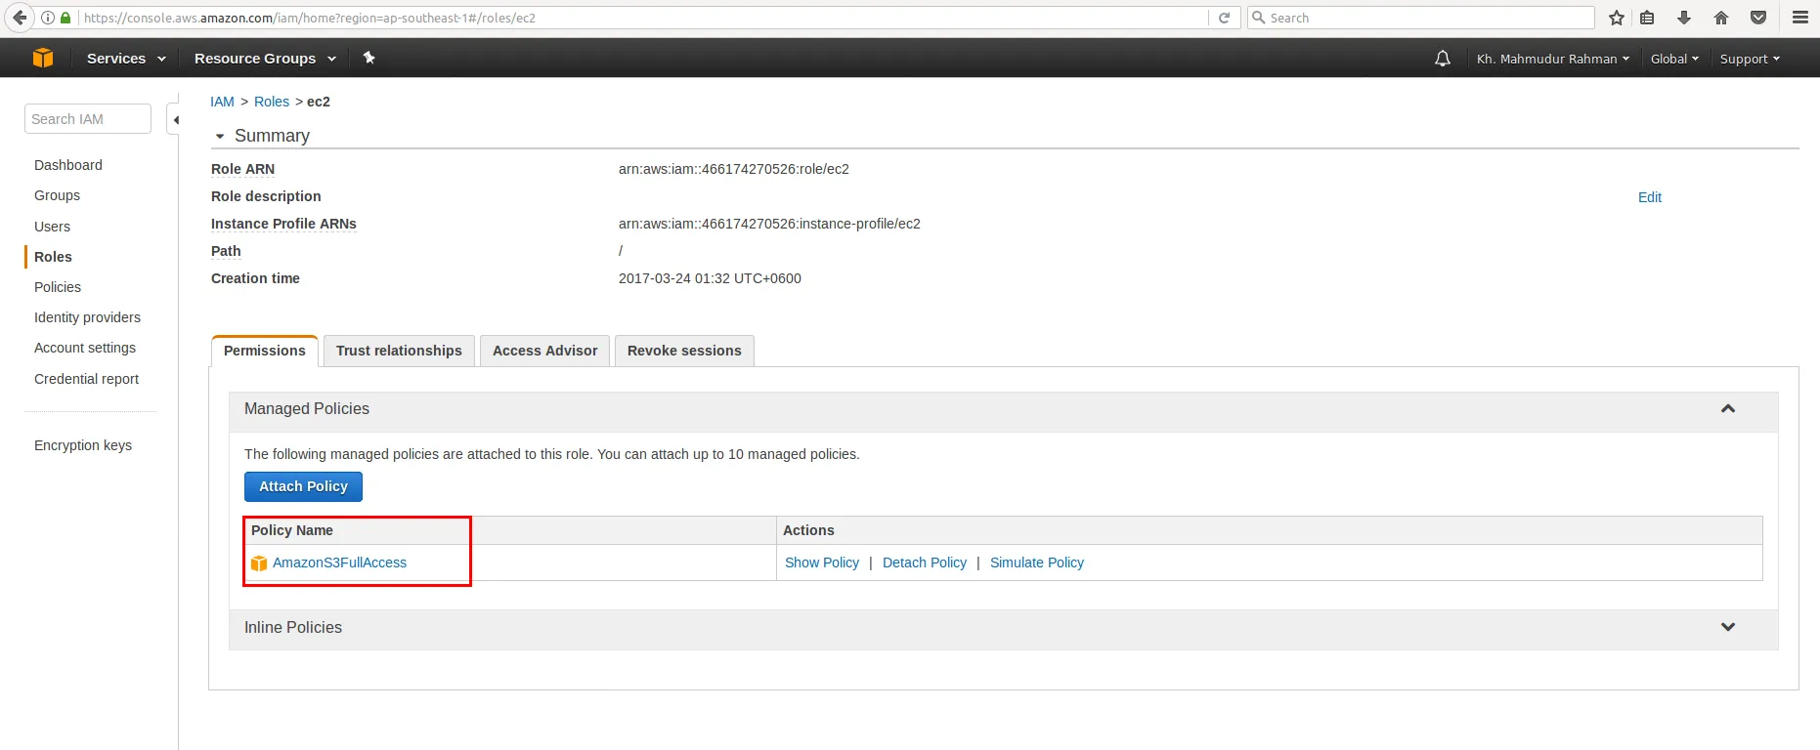Click the Detach Policy link
Viewport: 1820px width, 750px height.
pyautogui.click(x=925, y=562)
